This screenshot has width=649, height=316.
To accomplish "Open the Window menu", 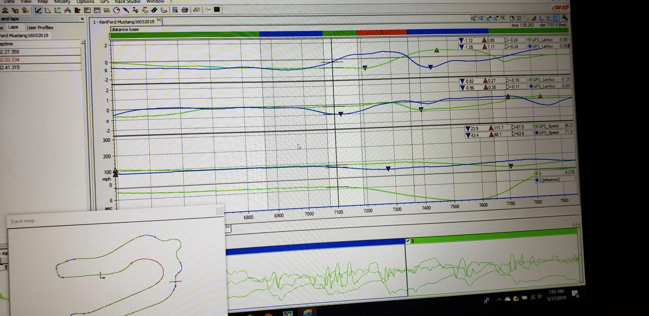I will 155,2.
